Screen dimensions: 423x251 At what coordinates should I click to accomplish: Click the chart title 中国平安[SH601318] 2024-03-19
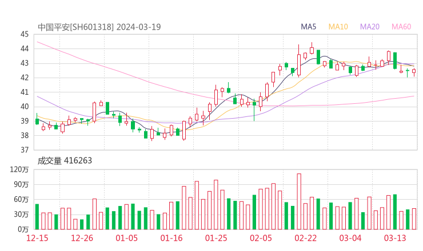pyautogui.click(x=99, y=27)
